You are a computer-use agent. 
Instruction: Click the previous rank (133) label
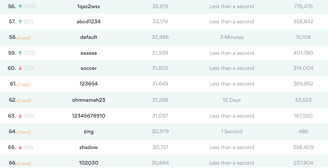[29, 53]
